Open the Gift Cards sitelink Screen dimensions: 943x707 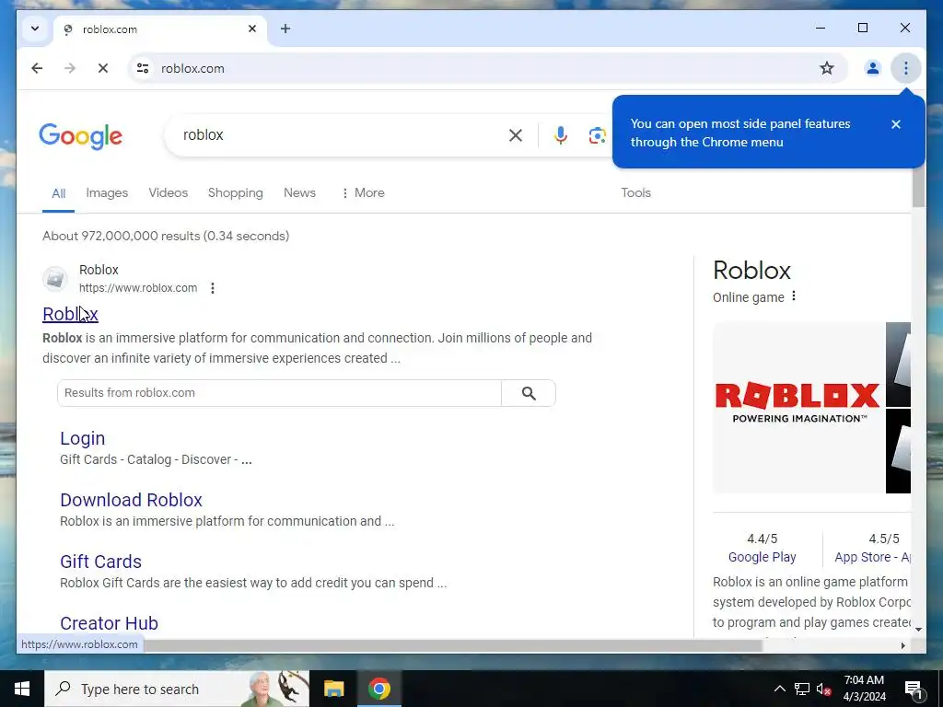point(100,562)
